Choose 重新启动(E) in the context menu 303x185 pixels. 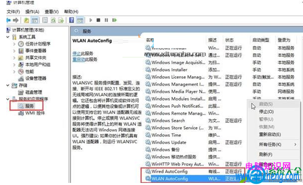click(x=270, y=134)
